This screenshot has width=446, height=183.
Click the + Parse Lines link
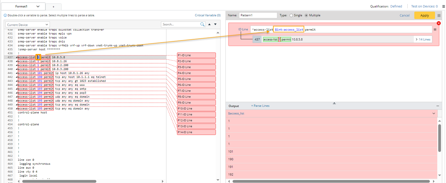(260, 106)
